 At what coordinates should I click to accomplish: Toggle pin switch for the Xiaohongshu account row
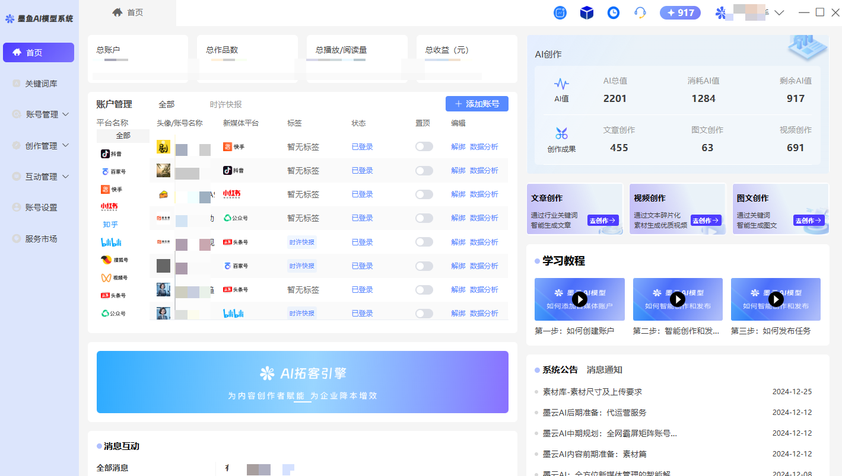[424, 194]
